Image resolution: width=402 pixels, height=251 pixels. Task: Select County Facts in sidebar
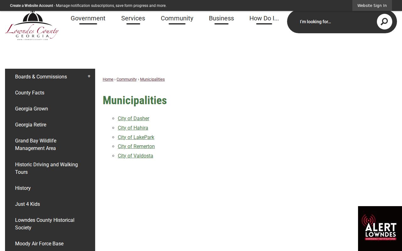(30, 93)
